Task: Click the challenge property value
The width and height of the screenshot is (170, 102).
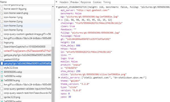Action: (x=99, y=23)
